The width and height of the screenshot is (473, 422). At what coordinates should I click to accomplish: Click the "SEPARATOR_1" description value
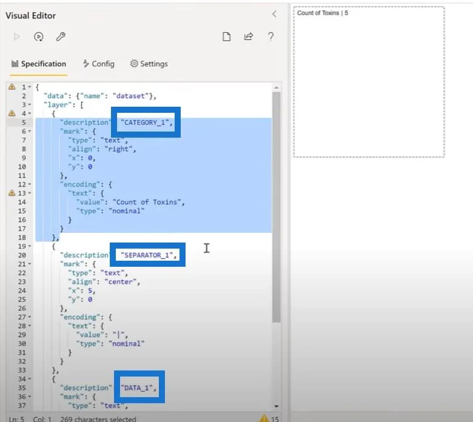click(147, 255)
